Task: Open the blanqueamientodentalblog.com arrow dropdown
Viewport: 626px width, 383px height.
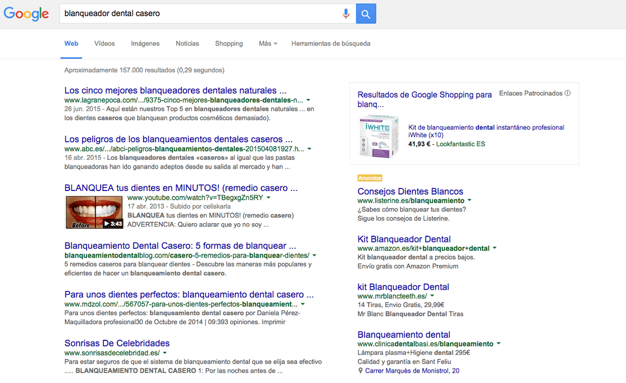Action: pyautogui.click(x=314, y=256)
